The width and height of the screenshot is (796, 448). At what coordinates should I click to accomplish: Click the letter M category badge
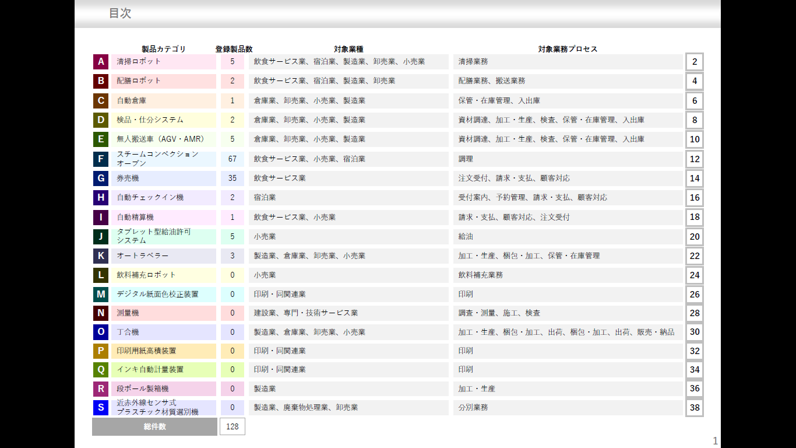[x=101, y=295]
